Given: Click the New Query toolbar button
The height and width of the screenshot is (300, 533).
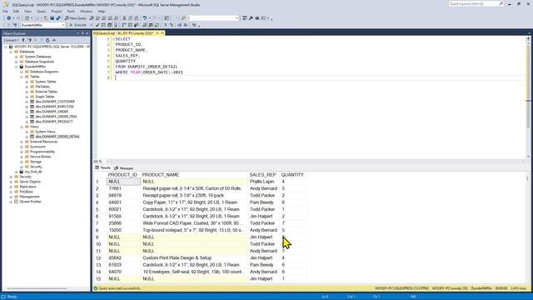Looking at the screenshot, I should click(x=76, y=18).
